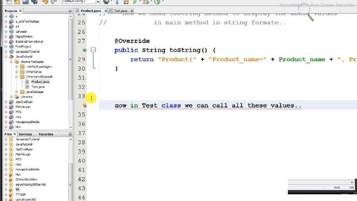Close the Test.java editor tab
Viewport: 357px width, 201px height.
tap(132, 11)
